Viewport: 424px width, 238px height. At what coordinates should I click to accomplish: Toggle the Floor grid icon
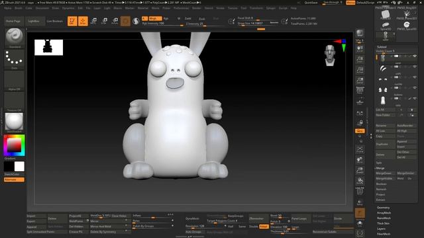360,102
